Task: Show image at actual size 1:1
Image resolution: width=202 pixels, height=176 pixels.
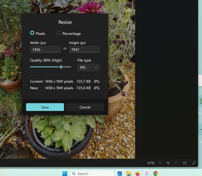Action: click(185, 163)
